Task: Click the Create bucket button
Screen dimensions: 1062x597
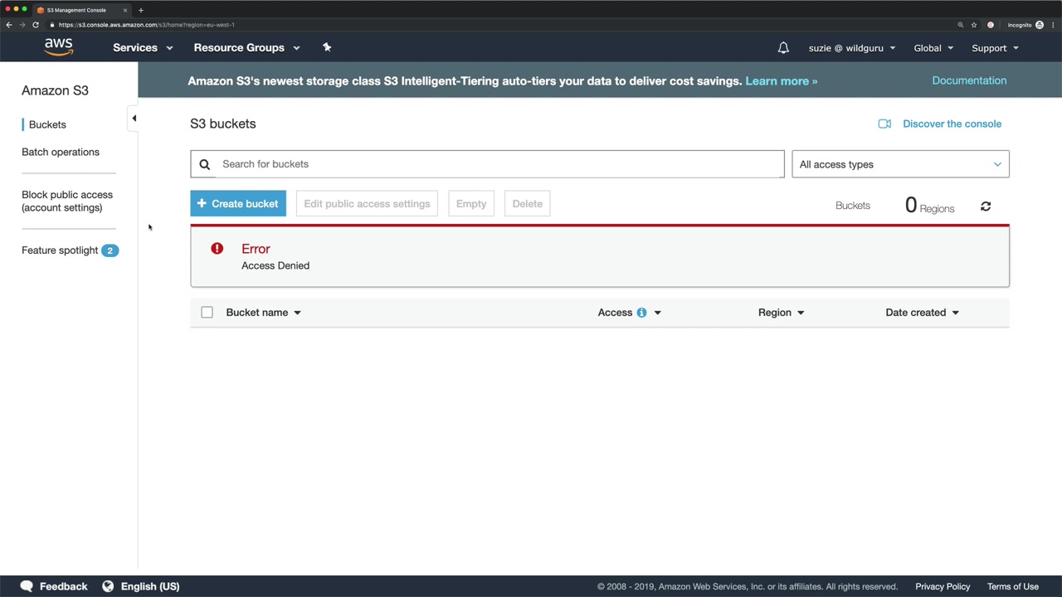Action: click(238, 204)
